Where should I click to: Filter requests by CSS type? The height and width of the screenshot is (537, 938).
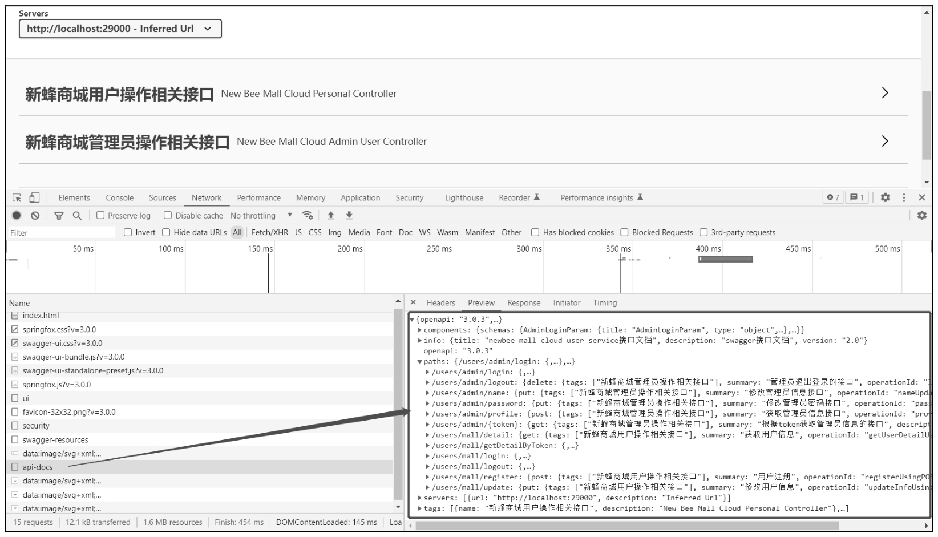coord(315,232)
